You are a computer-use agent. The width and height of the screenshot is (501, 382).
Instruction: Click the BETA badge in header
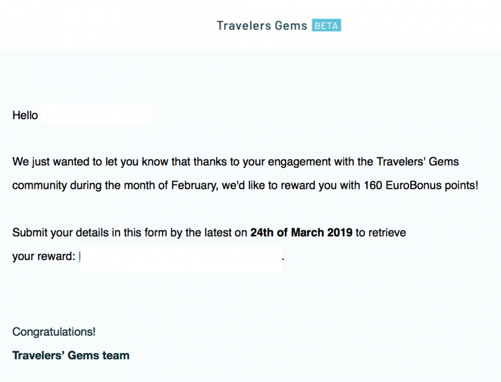(x=326, y=26)
